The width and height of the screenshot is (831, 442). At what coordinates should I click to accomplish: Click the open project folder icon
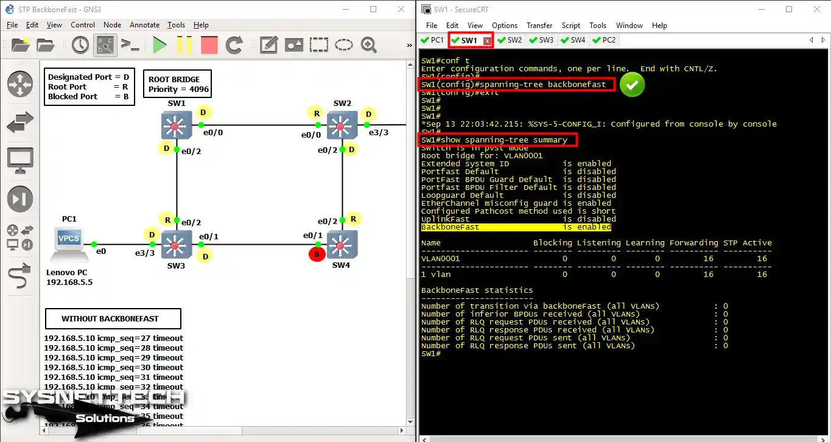click(46, 45)
